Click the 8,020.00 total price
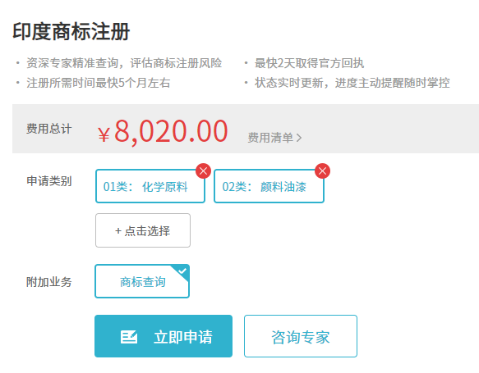The image size is (479, 373). point(171,131)
